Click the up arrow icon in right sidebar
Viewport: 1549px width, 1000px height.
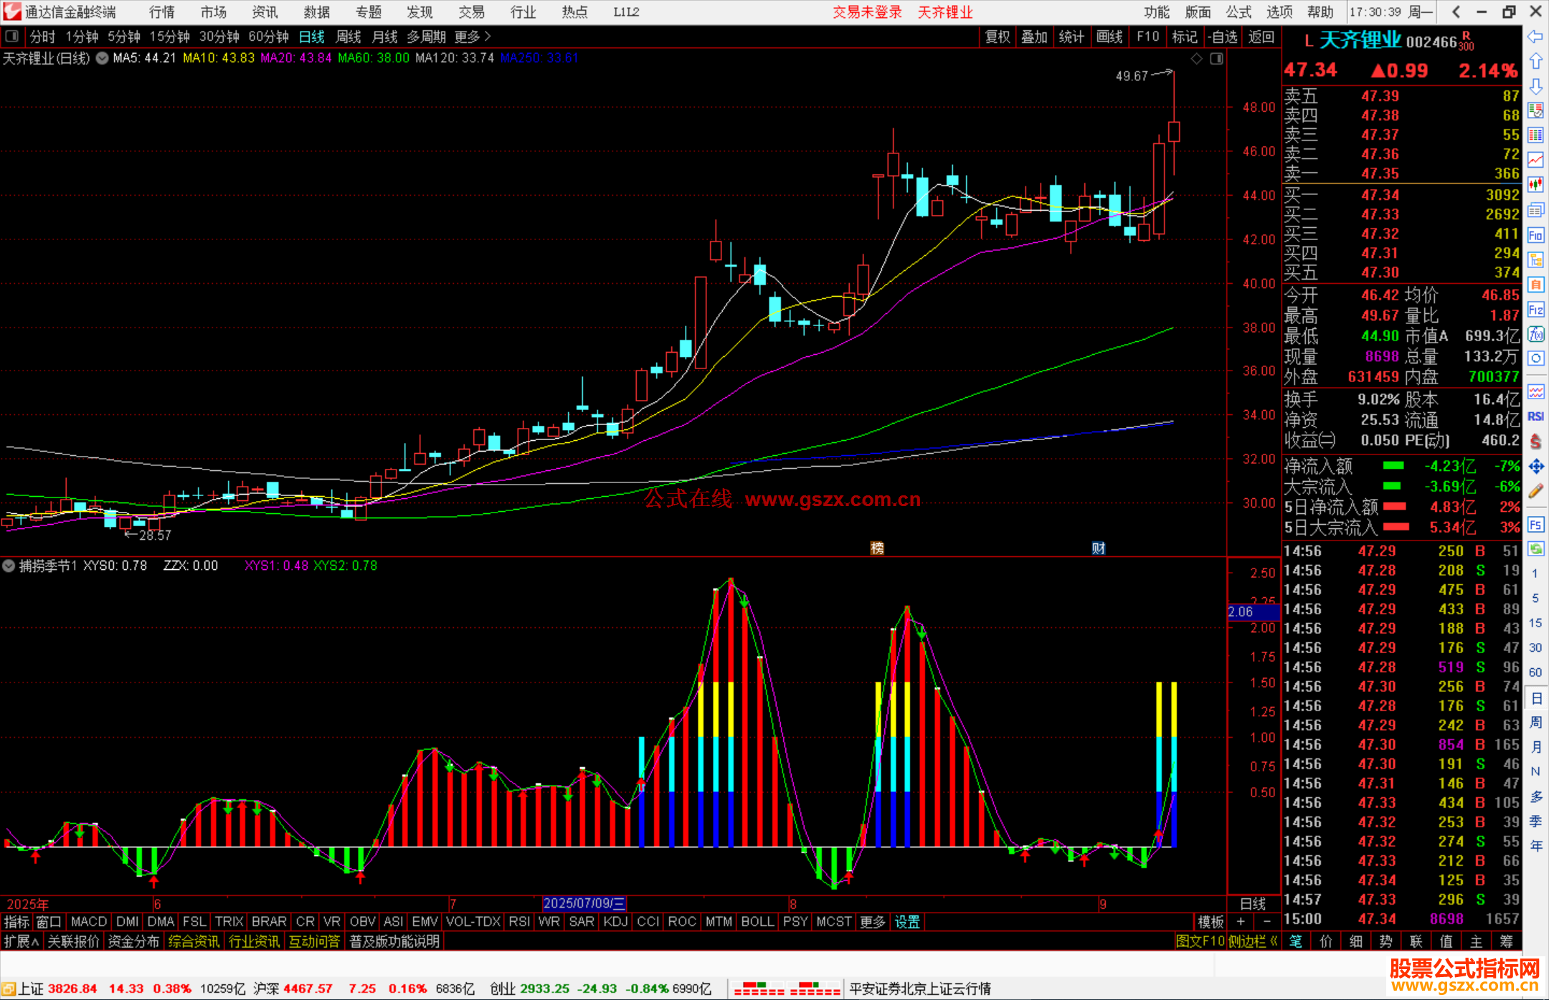[1535, 62]
